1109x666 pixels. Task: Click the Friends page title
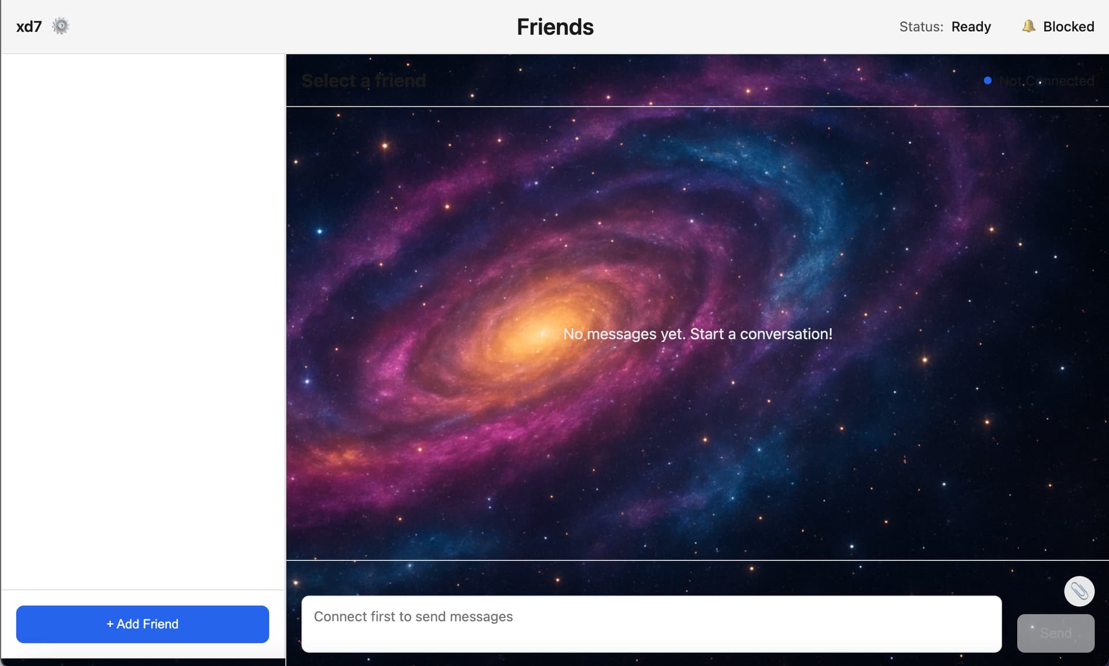(555, 27)
